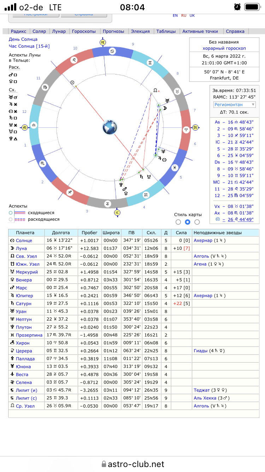Select the Sagittarius sign on zodiac ring
Screen dimensions: 265x472
[70, 192]
